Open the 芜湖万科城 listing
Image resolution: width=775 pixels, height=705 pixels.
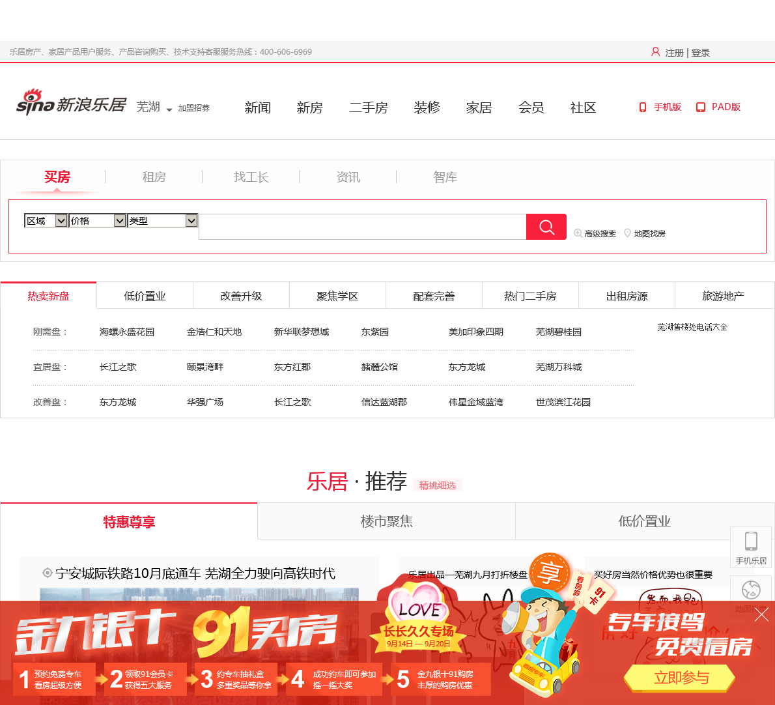(559, 367)
